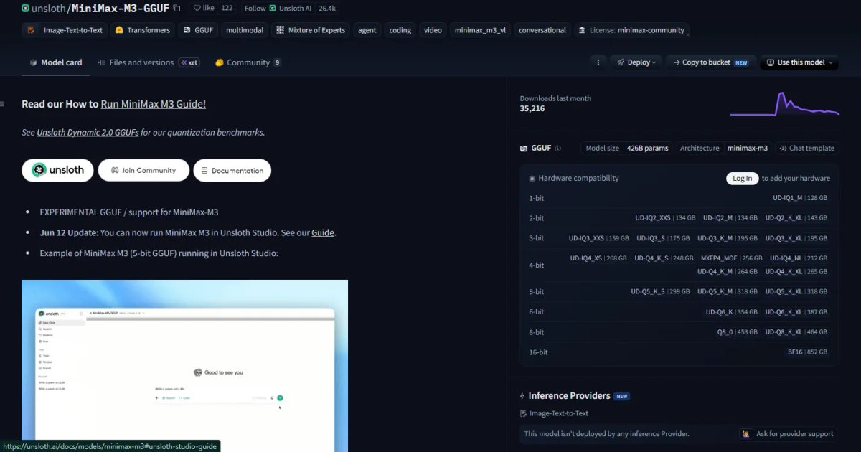Viewport: 861px width, 452px height.
Task: Click the Image-Text-to-Text tag
Action: click(x=65, y=30)
